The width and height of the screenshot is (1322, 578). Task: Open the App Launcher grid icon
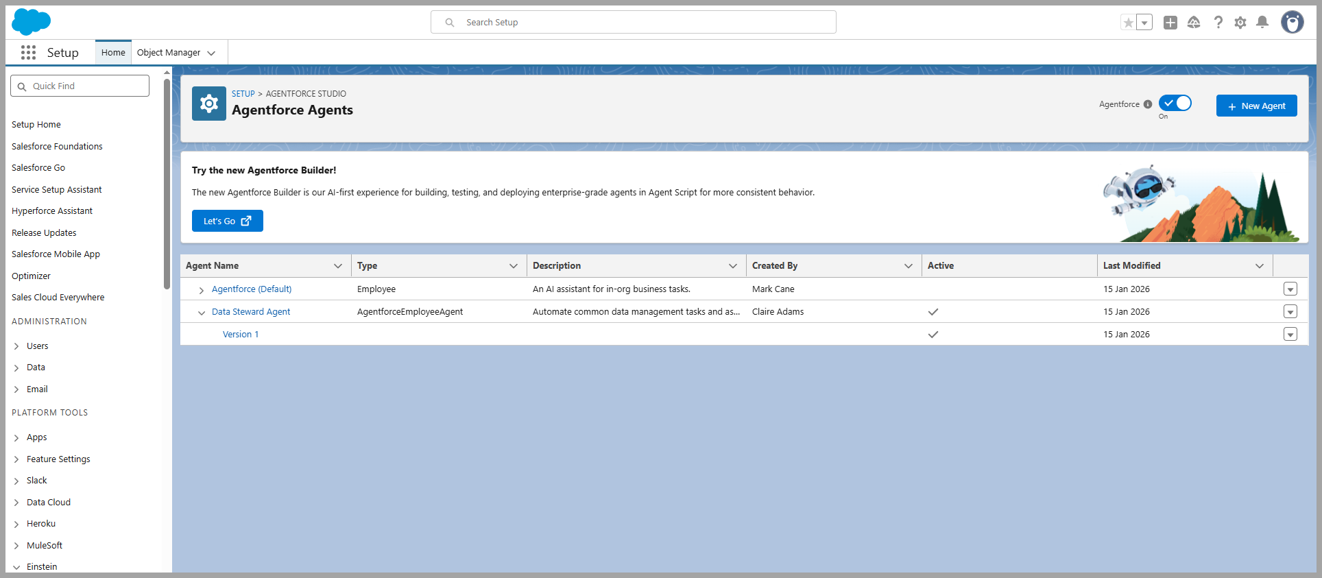pyautogui.click(x=28, y=53)
